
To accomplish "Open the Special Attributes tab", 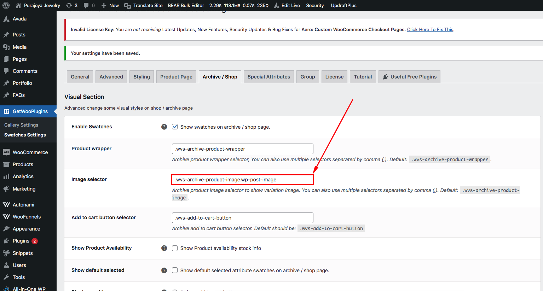I will coord(269,77).
